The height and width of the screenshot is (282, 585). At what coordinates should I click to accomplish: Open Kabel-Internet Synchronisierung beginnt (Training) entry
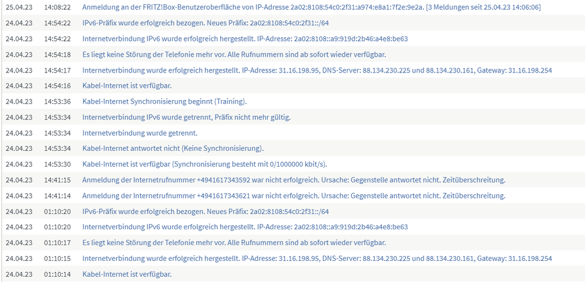point(165,101)
